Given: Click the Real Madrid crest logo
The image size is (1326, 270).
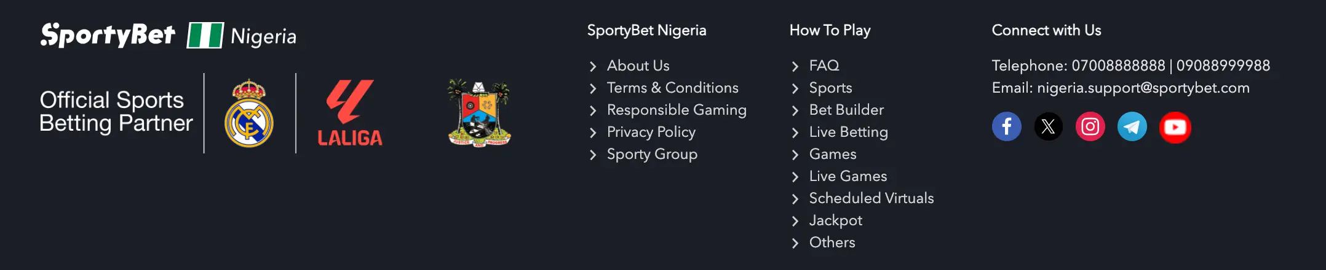Looking at the screenshot, I should coord(249,114).
